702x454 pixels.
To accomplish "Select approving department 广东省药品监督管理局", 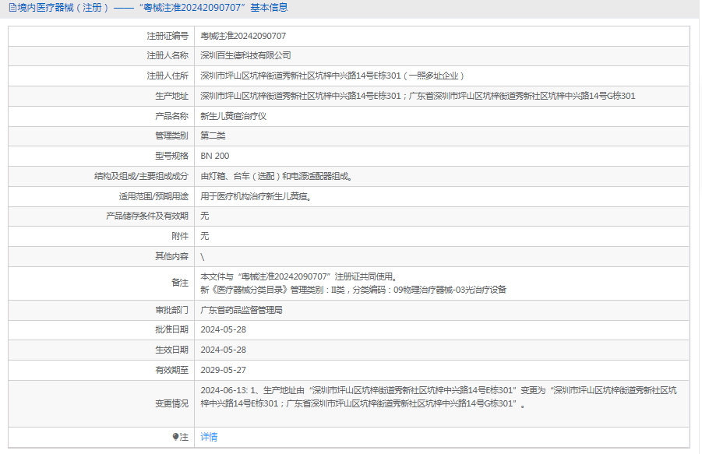I will pyautogui.click(x=242, y=310).
